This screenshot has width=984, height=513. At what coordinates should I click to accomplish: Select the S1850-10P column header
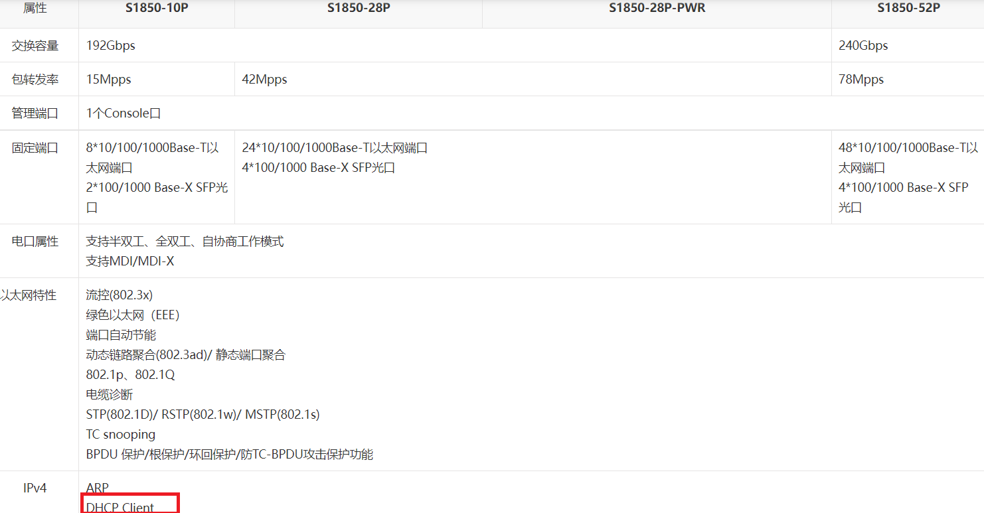[156, 9]
